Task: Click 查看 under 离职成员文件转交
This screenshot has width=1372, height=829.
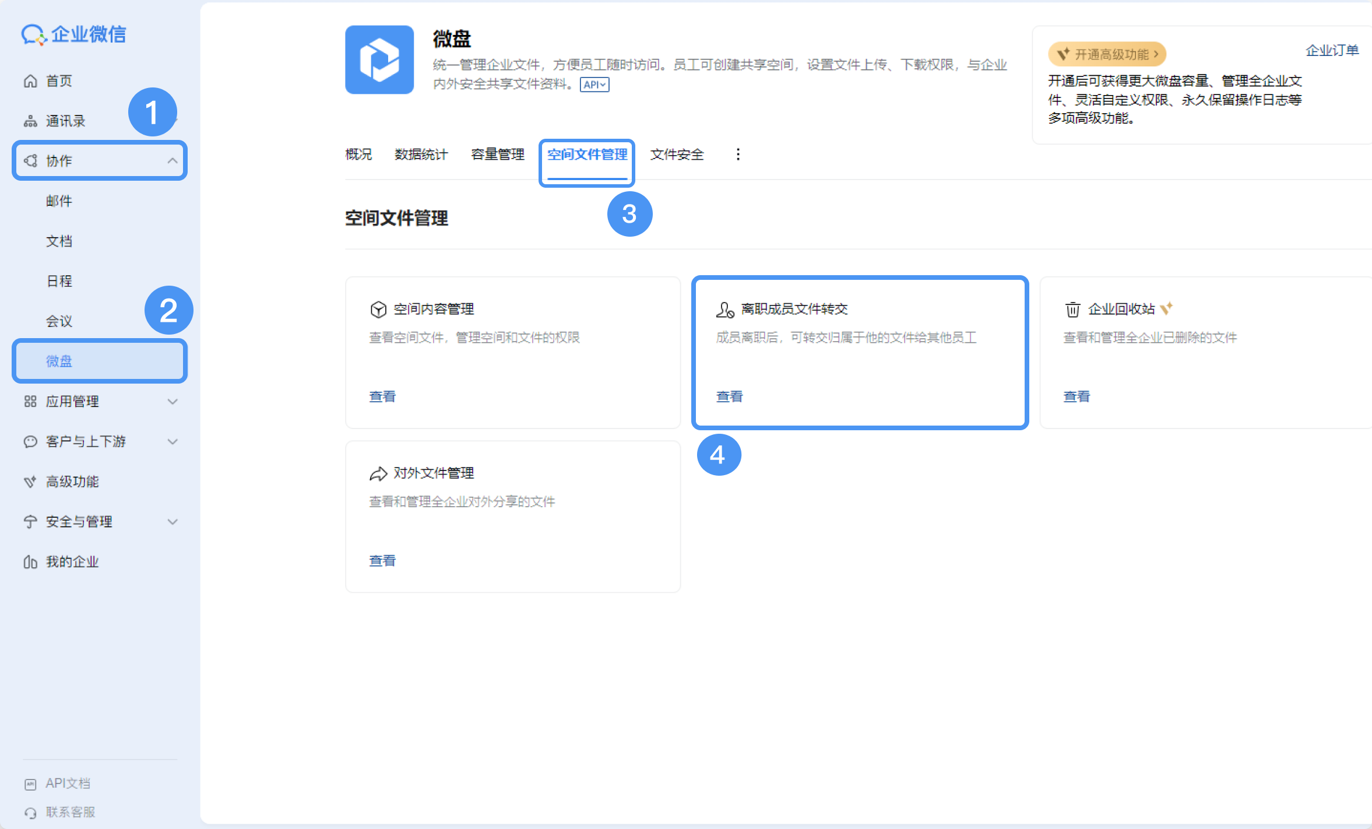Action: click(730, 397)
